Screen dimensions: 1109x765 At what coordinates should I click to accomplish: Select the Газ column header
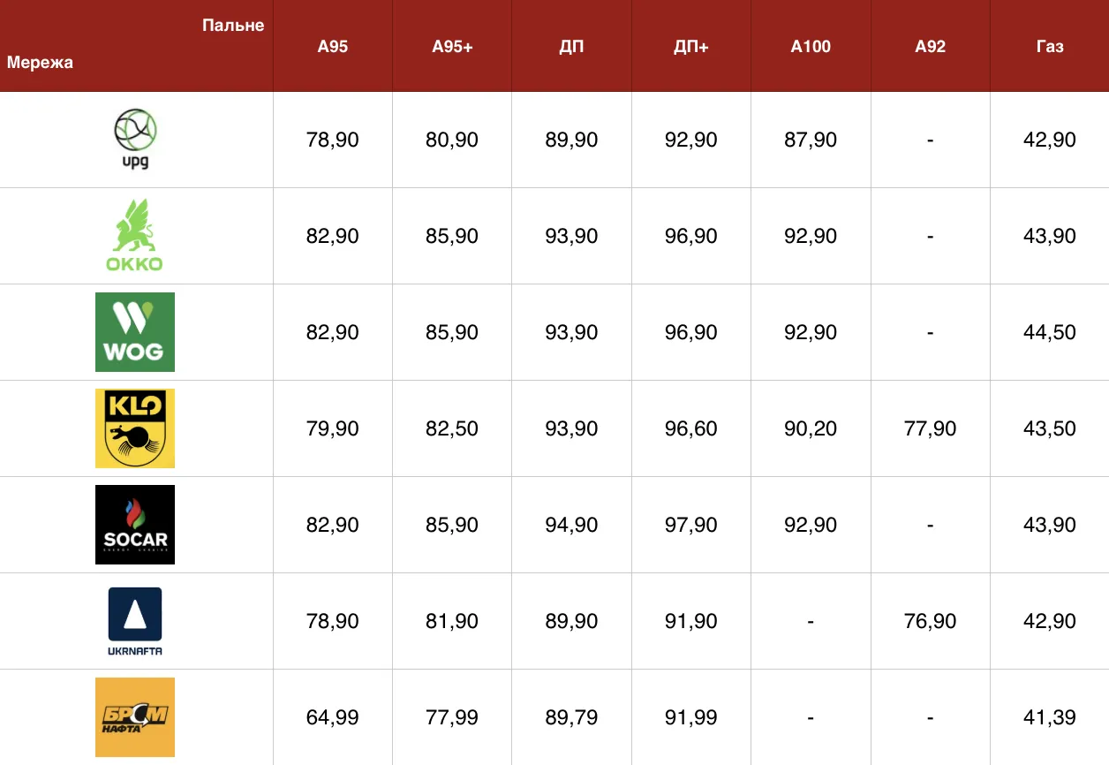(1049, 47)
